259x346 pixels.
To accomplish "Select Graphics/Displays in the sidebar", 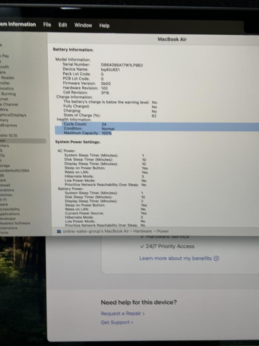I will [13, 115].
